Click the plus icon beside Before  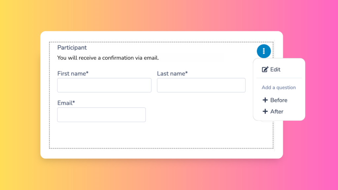[x=265, y=100]
